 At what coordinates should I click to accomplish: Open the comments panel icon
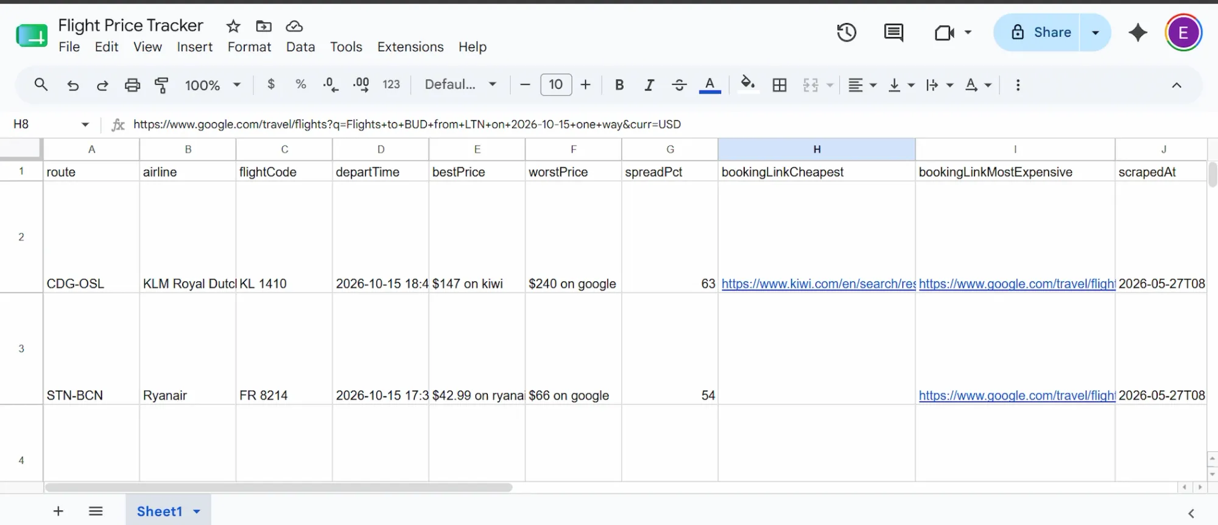(893, 32)
